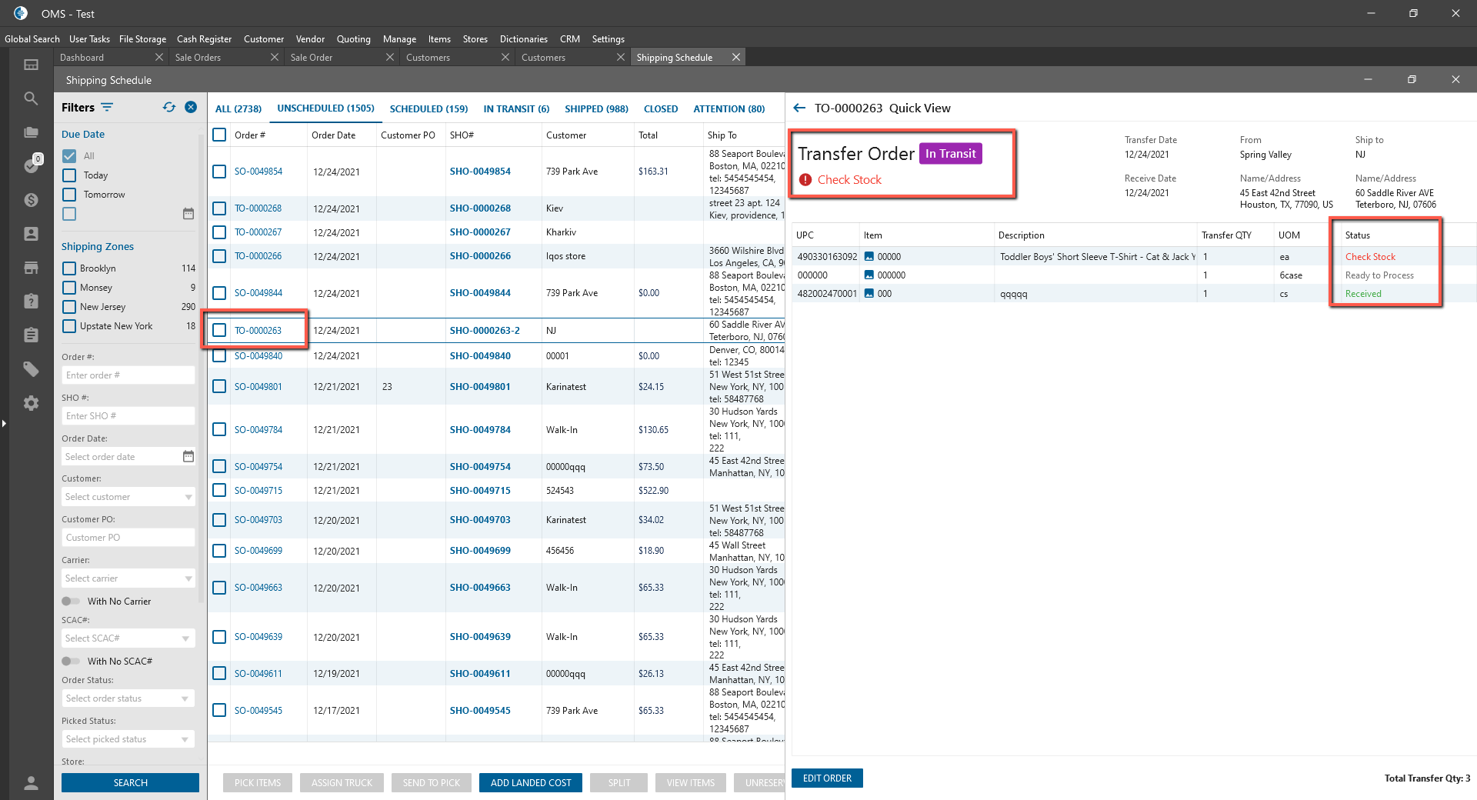
Task: Expand the Select order status dropdown
Action: tap(128, 698)
